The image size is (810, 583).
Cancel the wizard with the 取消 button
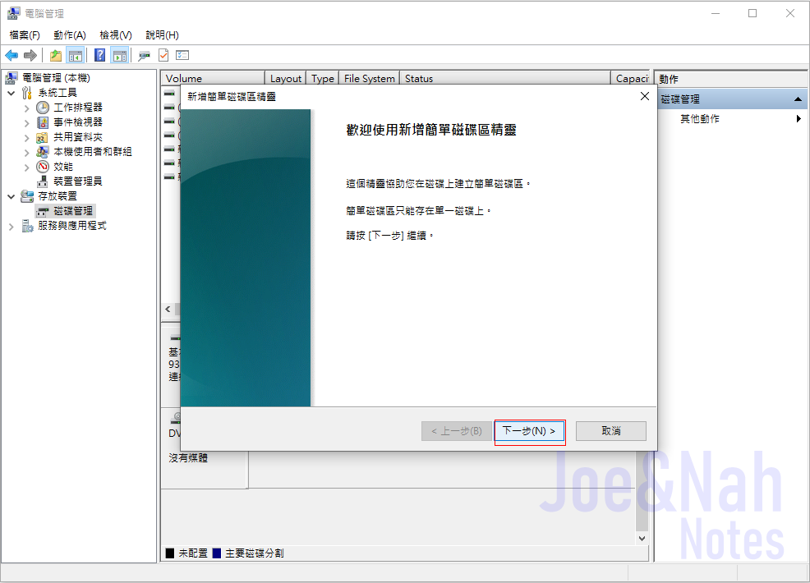[x=610, y=431]
